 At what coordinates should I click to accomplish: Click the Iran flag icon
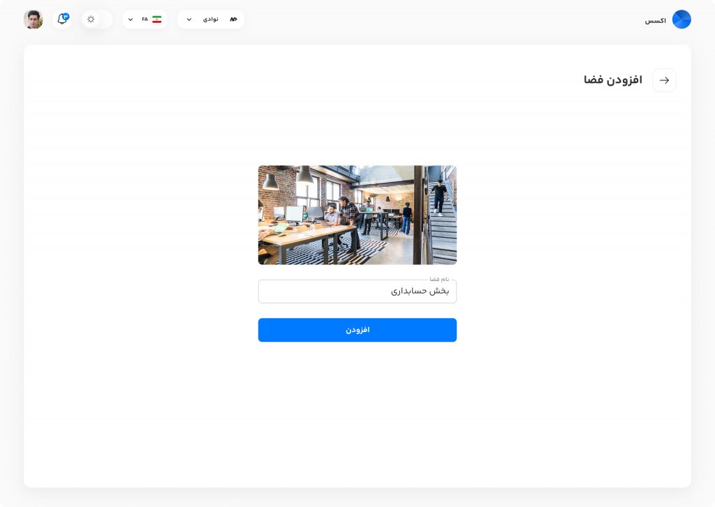pos(157,19)
